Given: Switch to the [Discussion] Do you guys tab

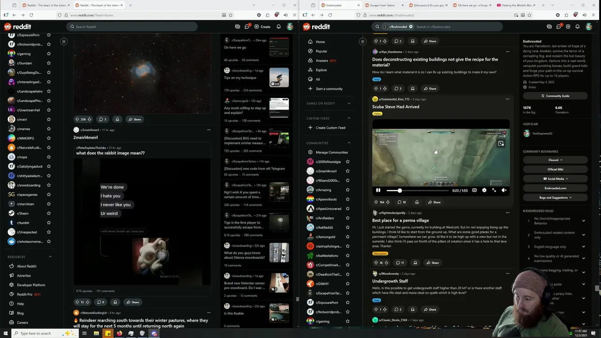Looking at the screenshot, I should (429, 5).
